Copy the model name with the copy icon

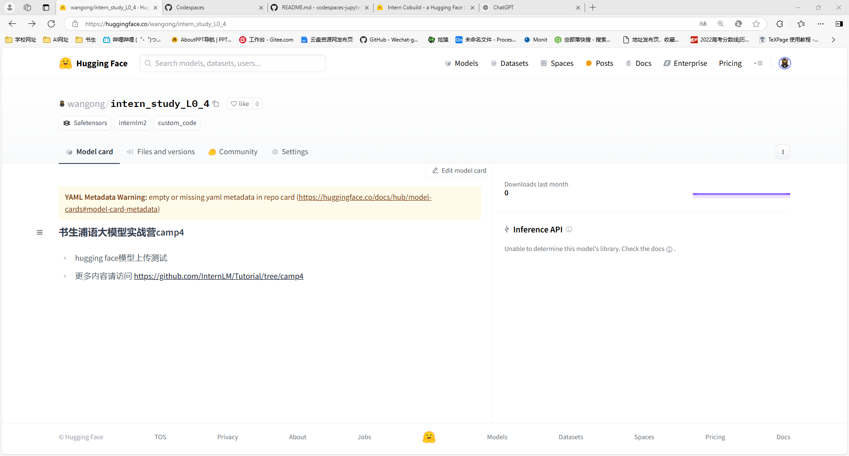(x=216, y=104)
